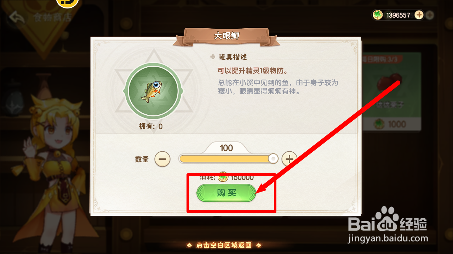Click the coin icon beside 150000 cost
The height and width of the screenshot is (254, 453).
coord(223,177)
